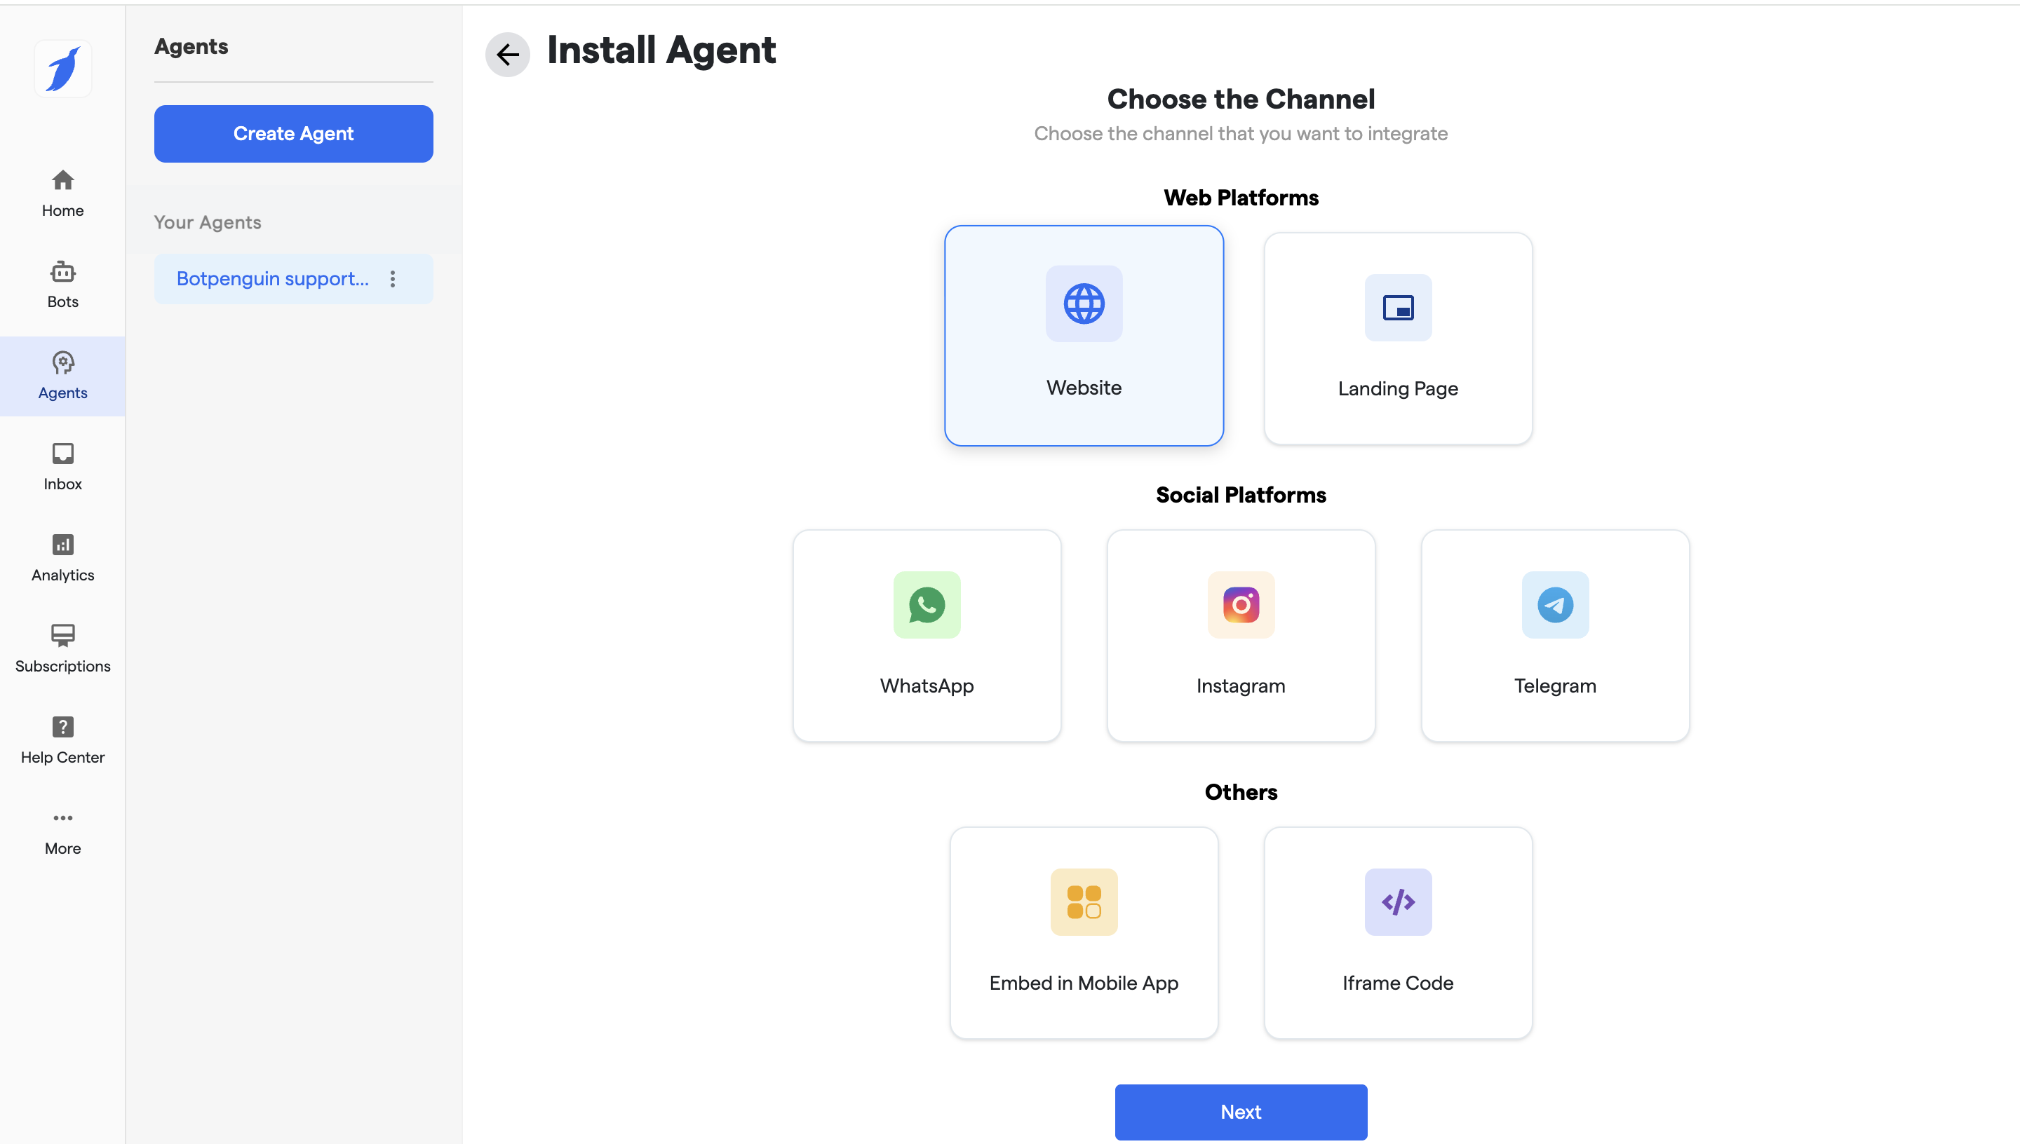
Task: Click the BotPenguin logo icon
Action: click(x=63, y=69)
